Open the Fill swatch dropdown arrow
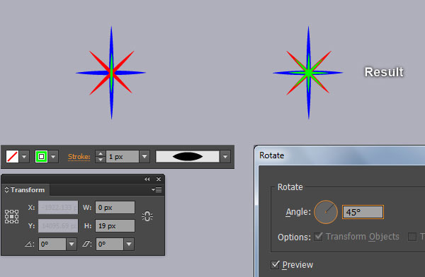Screen dimensions: 425x277 tap(24, 157)
